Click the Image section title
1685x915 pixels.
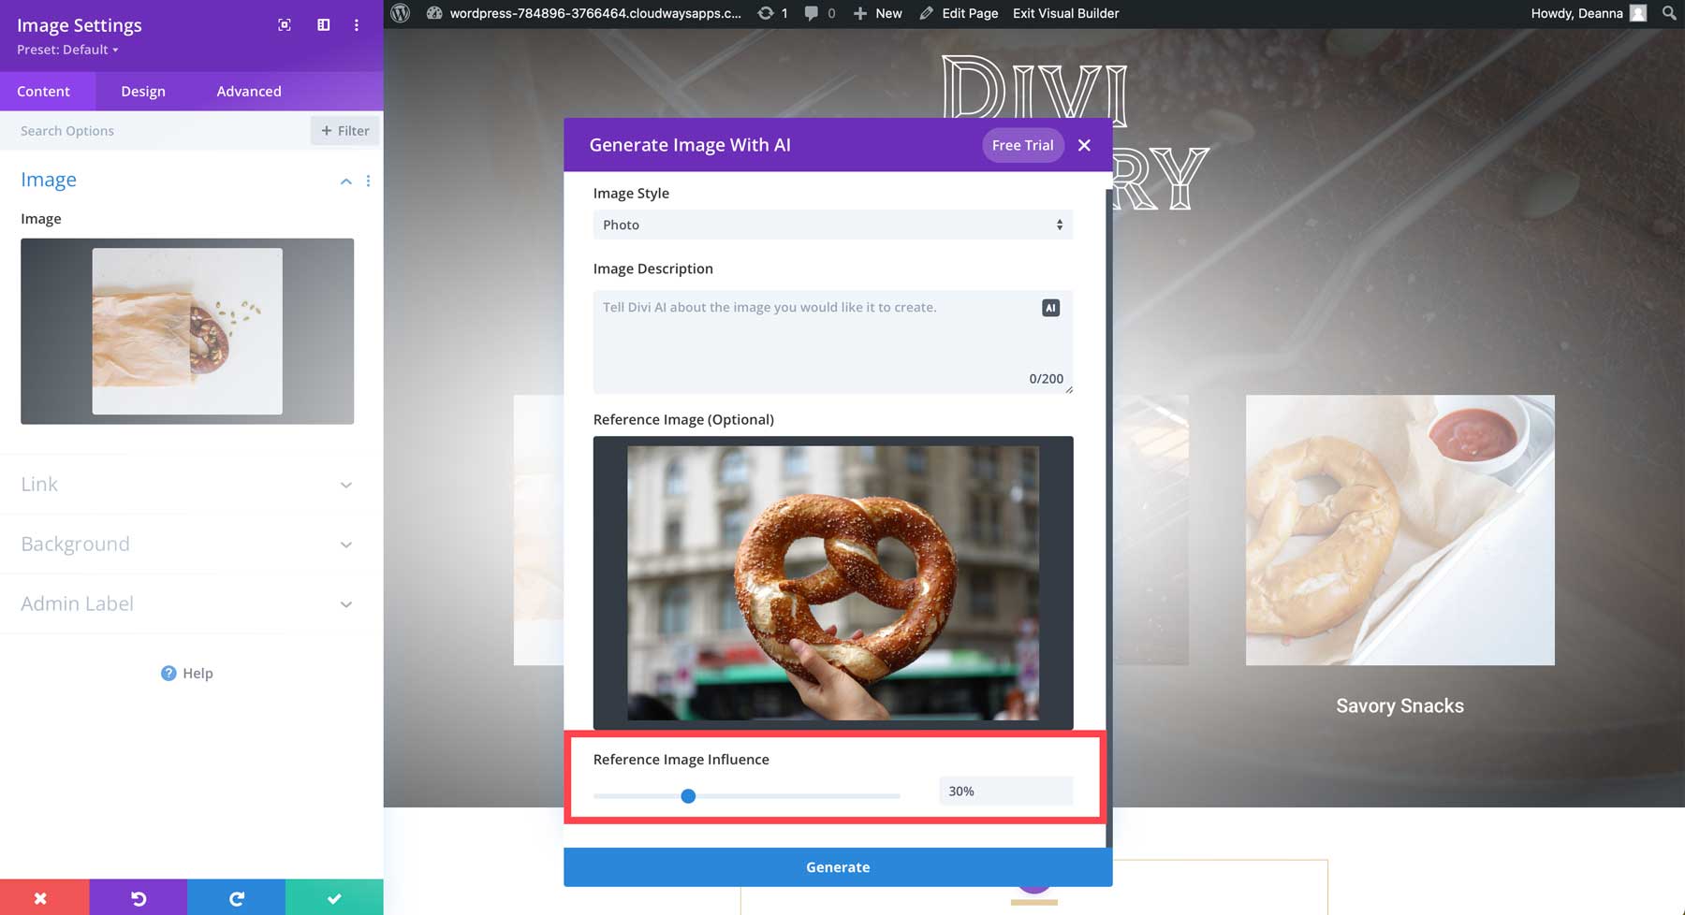click(x=49, y=180)
